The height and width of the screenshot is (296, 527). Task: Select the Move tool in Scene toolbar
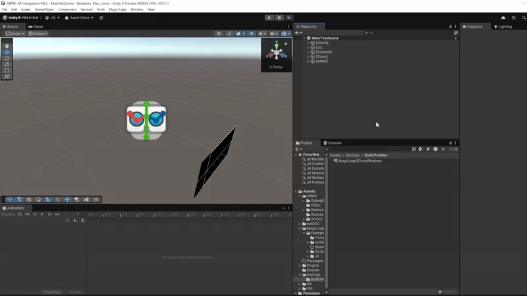pos(7,52)
